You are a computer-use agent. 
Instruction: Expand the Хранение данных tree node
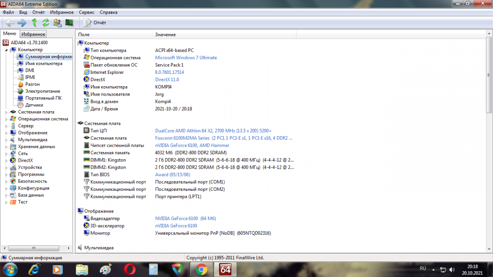[x=6, y=147]
